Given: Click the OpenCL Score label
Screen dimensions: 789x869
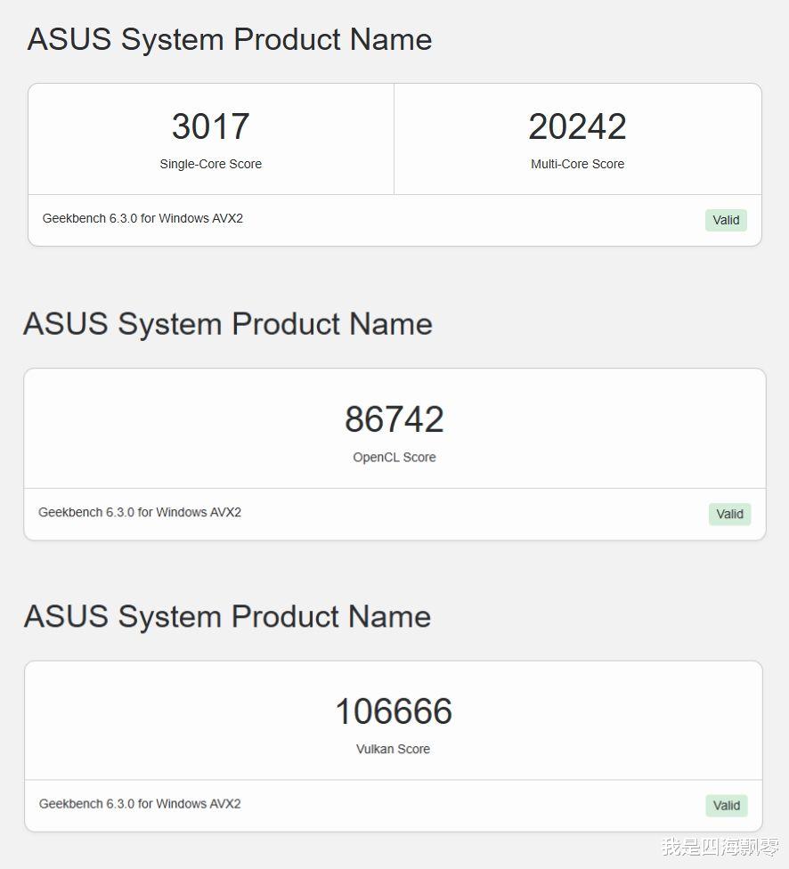Looking at the screenshot, I should pos(394,457).
